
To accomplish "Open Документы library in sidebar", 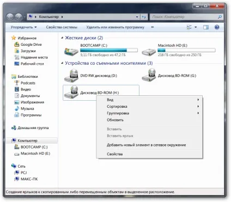I will (x=30, y=96).
